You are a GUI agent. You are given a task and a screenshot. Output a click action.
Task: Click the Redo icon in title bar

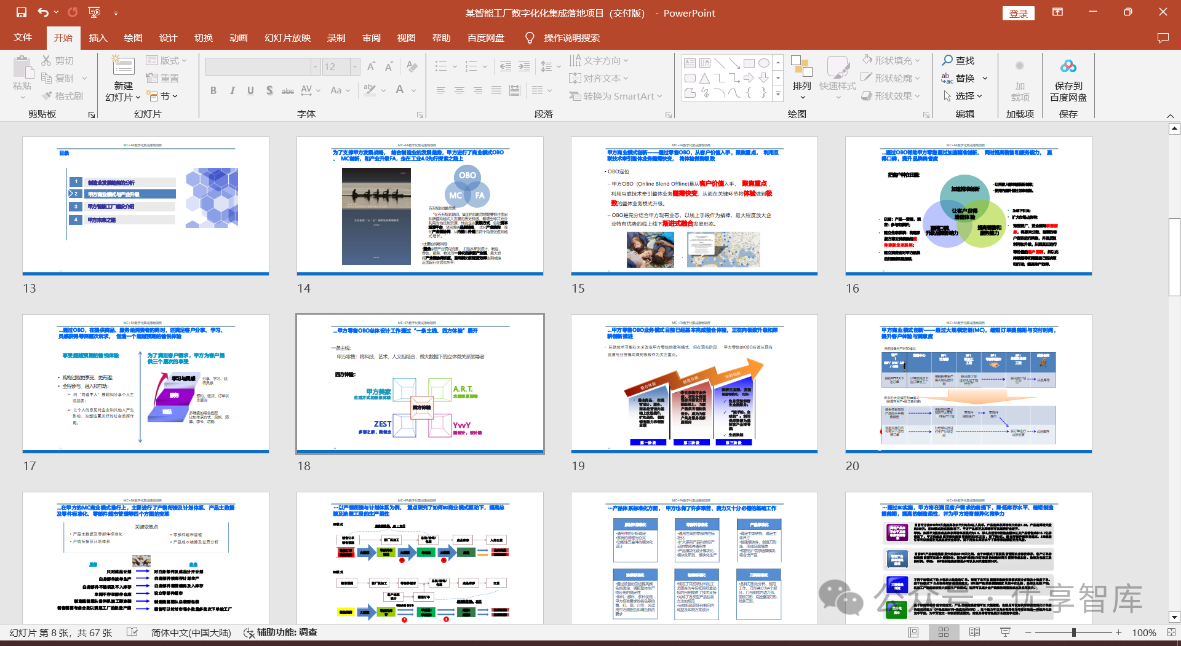point(73,12)
